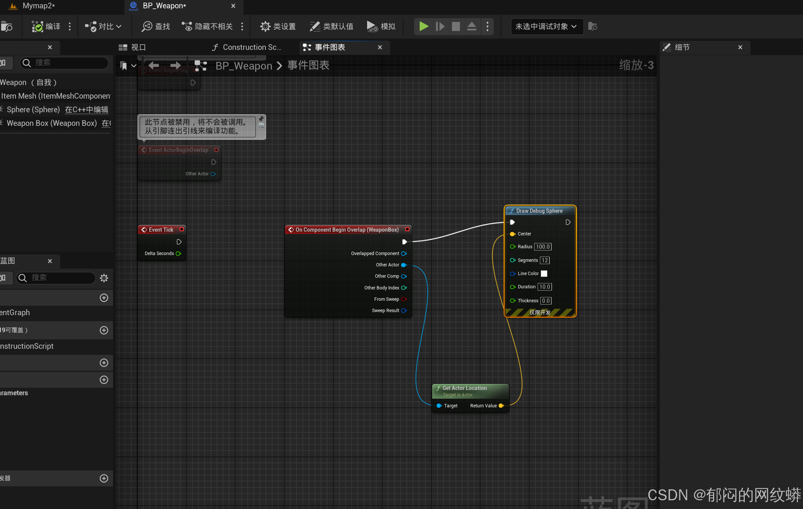
Task: Click the graph navigate back arrow
Action: pyautogui.click(x=153, y=65)
